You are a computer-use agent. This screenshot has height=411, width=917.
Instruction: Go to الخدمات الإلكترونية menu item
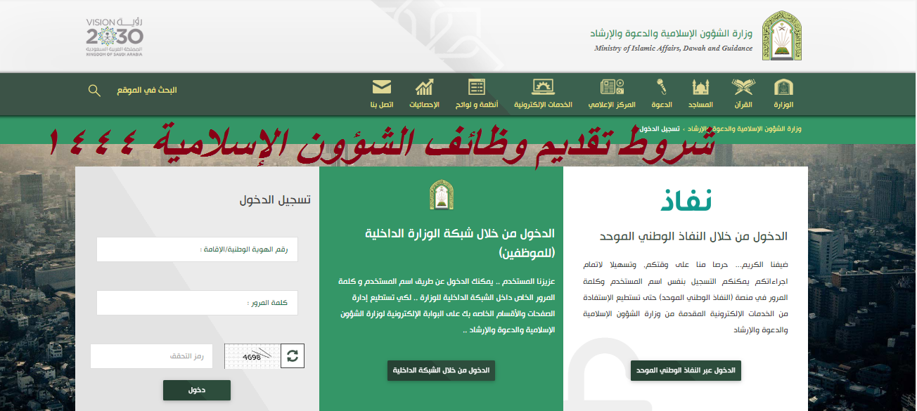(543, 94)
